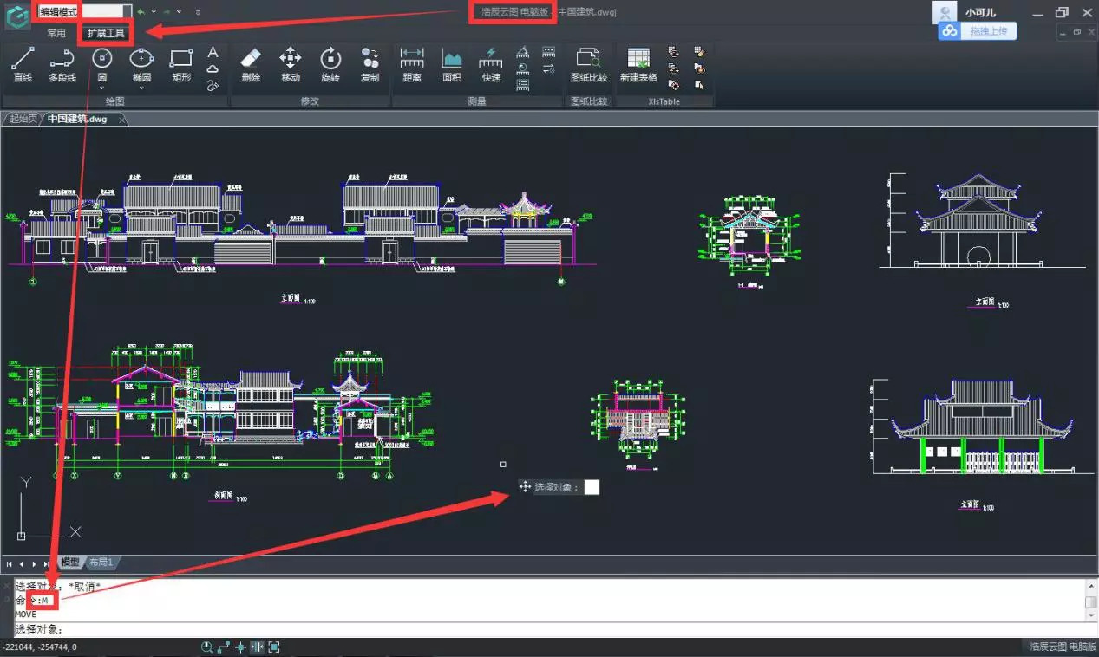Image resolution: width=1099 pixels, height=657 pixels.
Task: Click the 小可儿 user name
Action: point(980,12)
